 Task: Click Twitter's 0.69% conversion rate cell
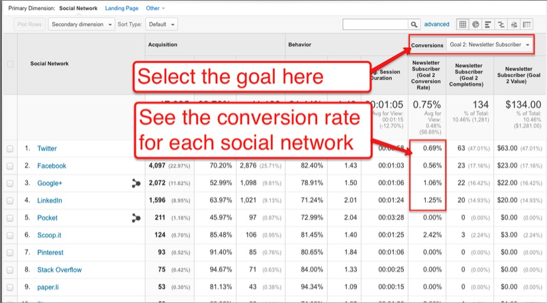(432, 149)
